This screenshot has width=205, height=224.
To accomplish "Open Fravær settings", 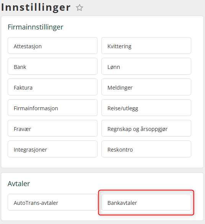I will click(52, 128).
